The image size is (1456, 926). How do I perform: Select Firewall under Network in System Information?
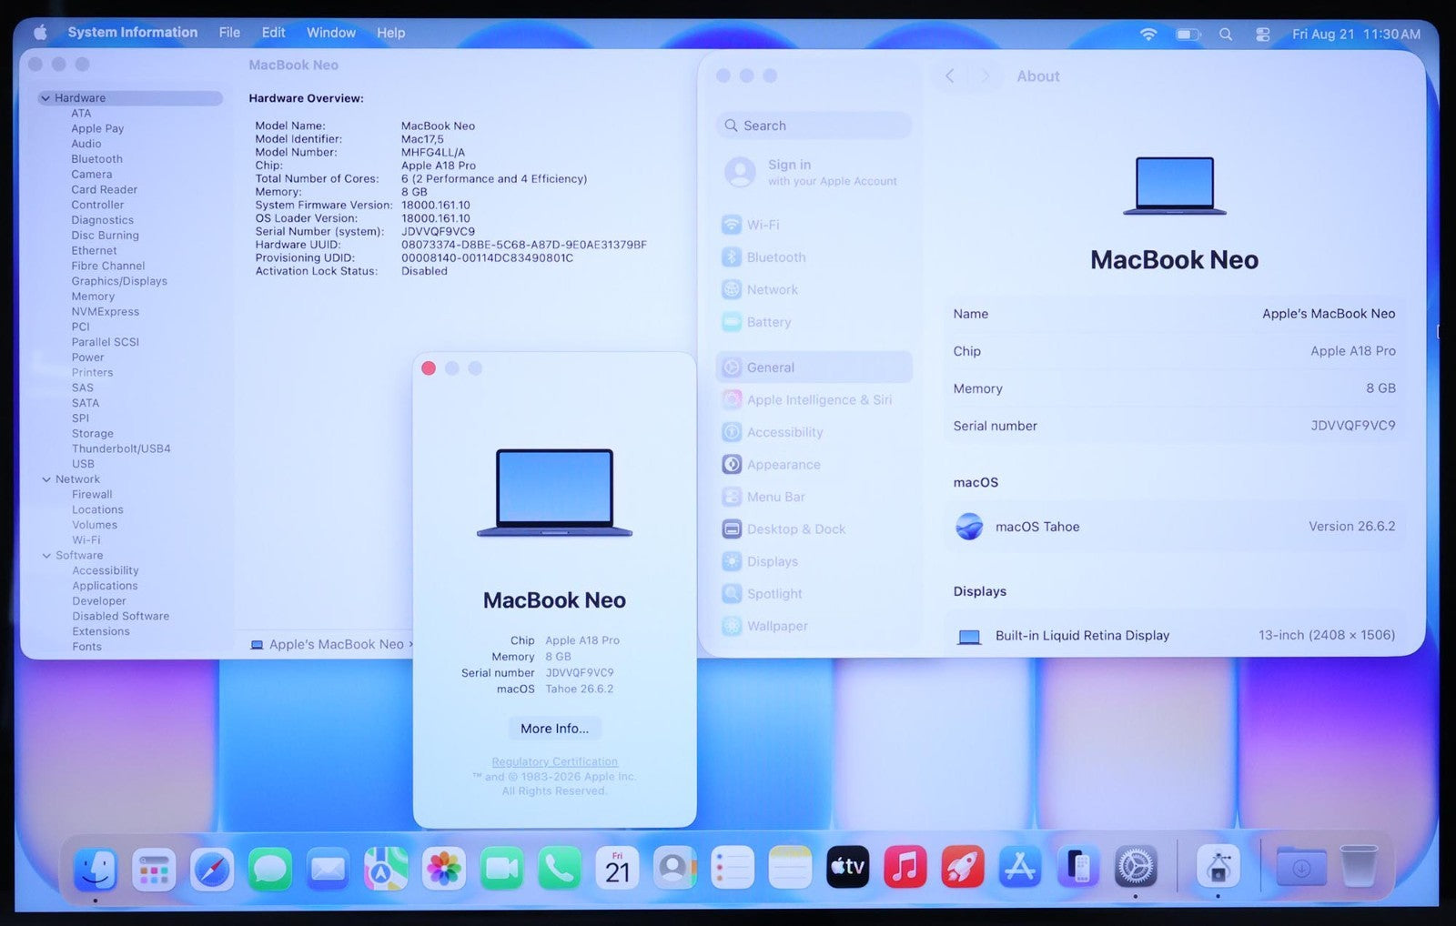pyautogui.click(x=92, y=495)
